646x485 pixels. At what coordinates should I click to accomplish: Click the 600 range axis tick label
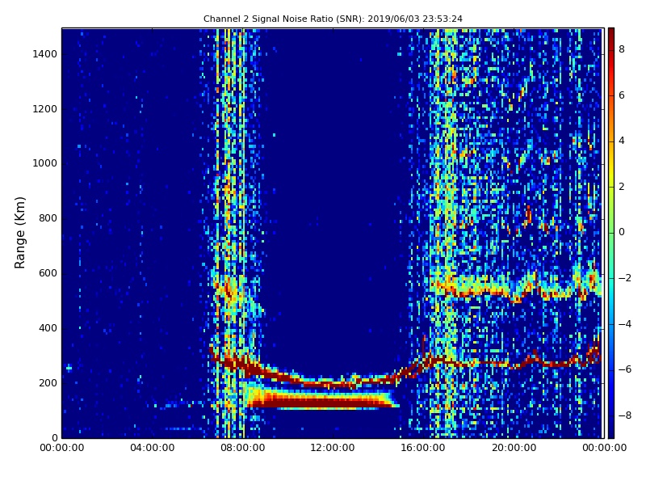pyautogui.click(x=48, y=273)
